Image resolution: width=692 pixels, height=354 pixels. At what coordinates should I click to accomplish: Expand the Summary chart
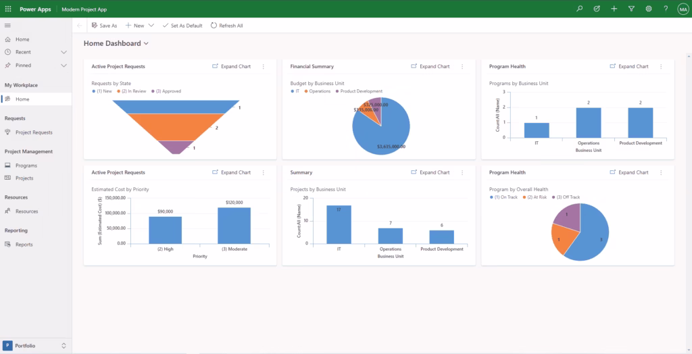[430, 172]
